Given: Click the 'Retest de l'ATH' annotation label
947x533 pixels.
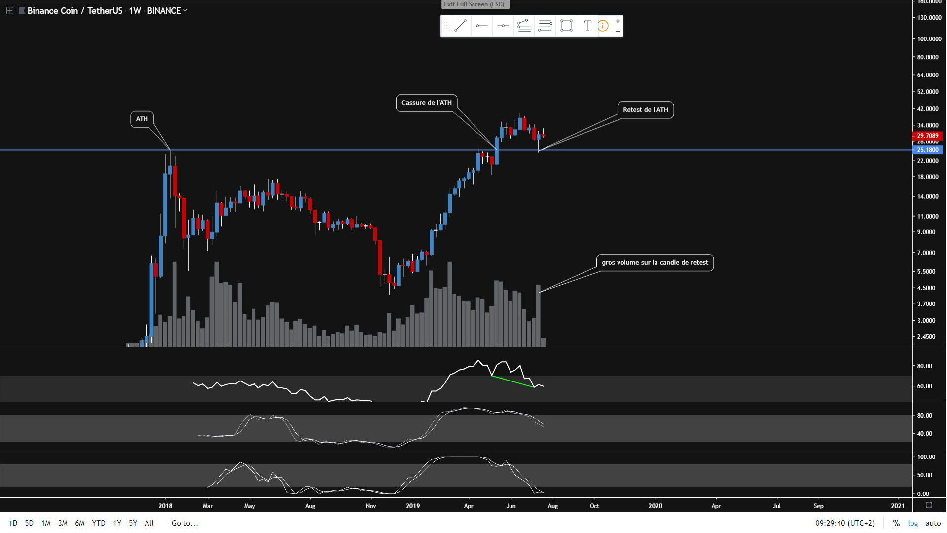Looking at the screenshot, I should pyautogui.click(x=645, y=110).
